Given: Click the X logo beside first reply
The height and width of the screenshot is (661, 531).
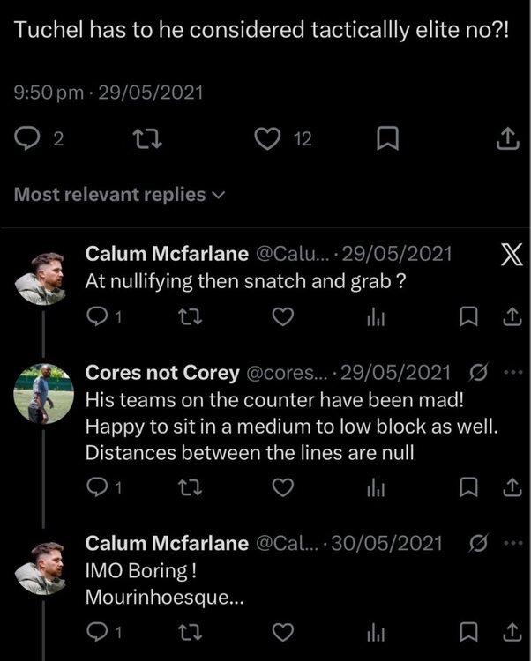Looking at the screenshot, I should coord(512,256).
